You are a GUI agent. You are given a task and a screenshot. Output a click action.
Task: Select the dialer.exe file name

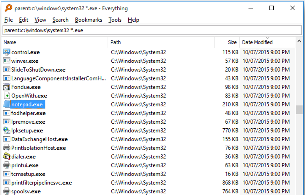pos(23,157)
